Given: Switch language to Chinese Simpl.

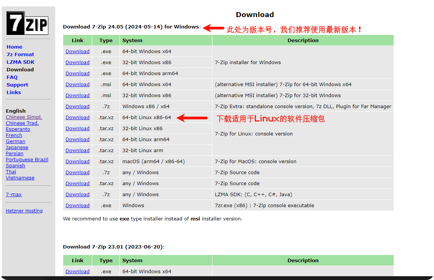Looking at the screenshot, I should click(24, 117).
